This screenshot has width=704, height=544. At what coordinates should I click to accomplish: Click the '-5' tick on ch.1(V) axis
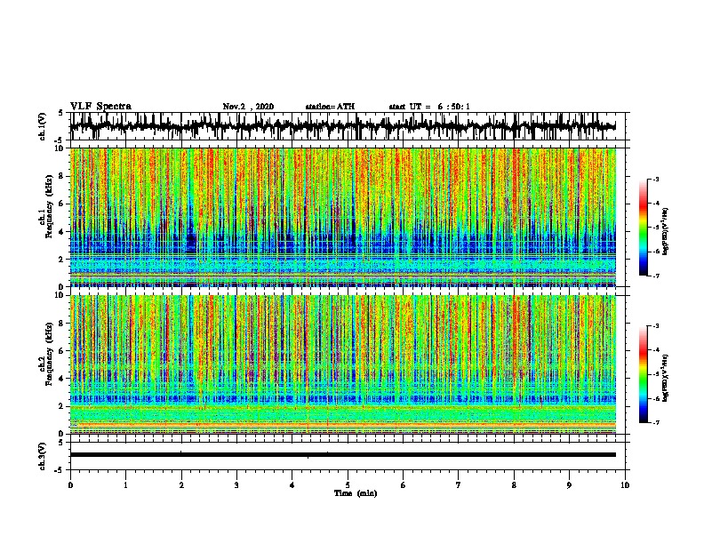point(60,140)
